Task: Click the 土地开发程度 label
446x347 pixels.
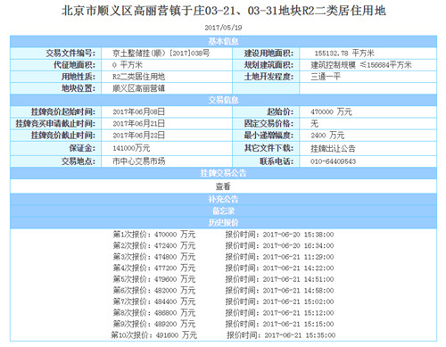Action: [269, 77]
